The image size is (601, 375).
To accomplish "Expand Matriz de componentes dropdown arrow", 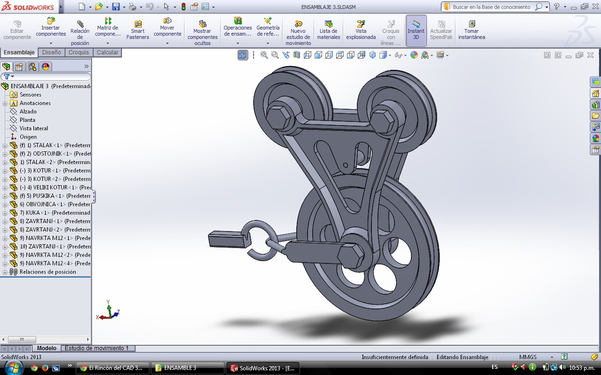I will point(108,43).
